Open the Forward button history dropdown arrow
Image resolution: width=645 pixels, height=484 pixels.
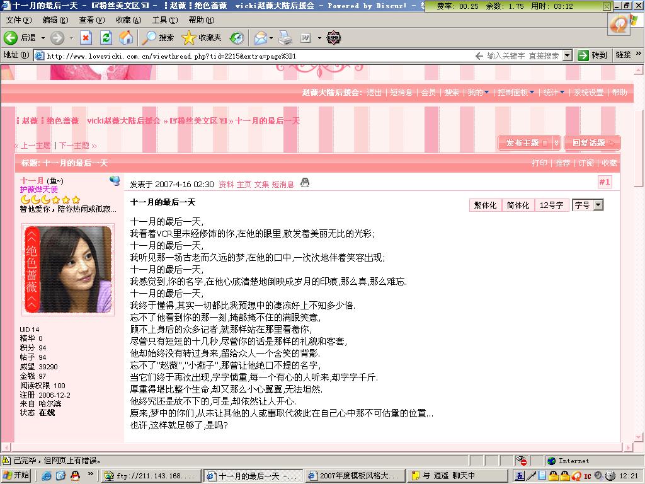[x=71, y=38]
